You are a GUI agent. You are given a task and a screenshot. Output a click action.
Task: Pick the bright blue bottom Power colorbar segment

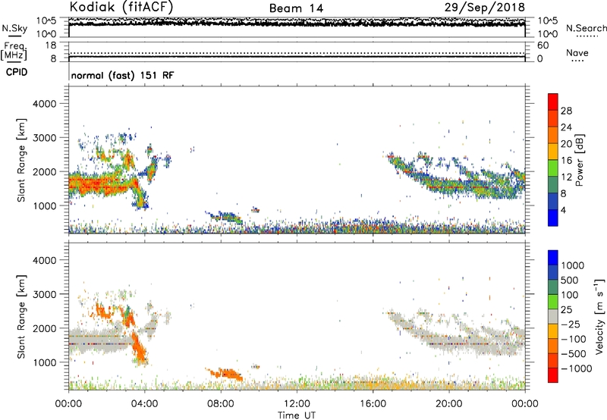(553, 218)
